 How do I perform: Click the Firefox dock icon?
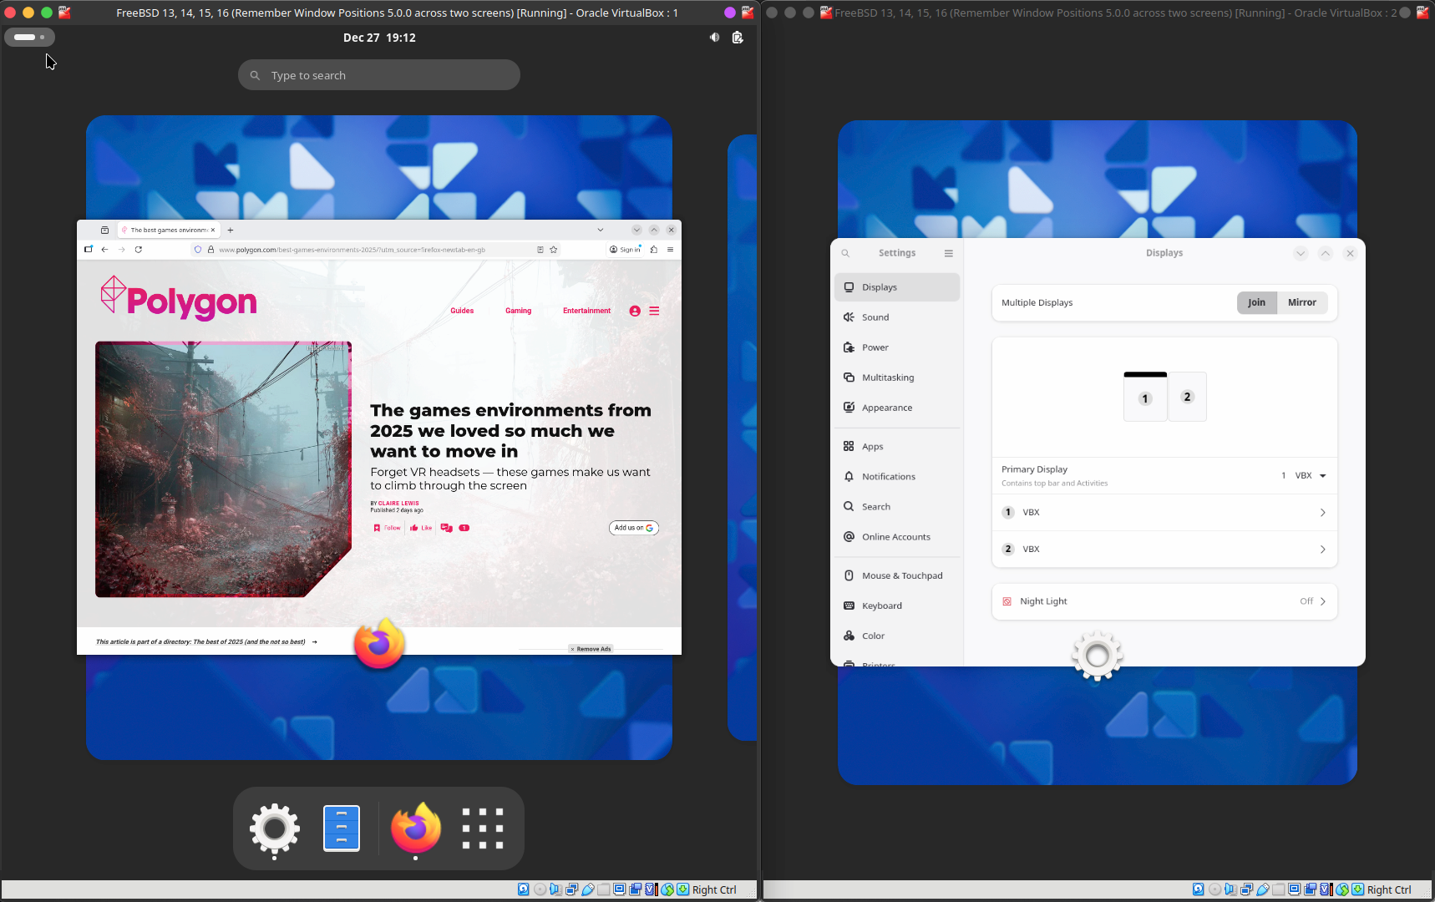point(415,829)
